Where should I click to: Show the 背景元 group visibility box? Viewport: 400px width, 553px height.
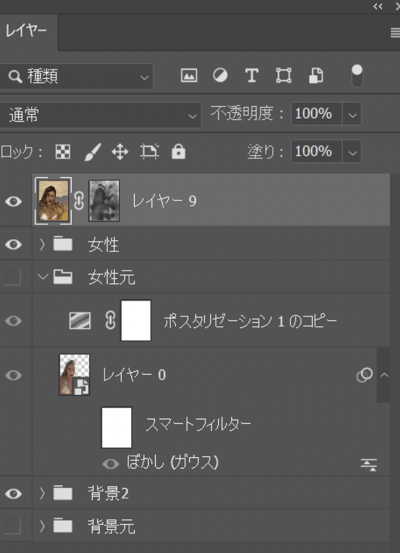(12, 526)
